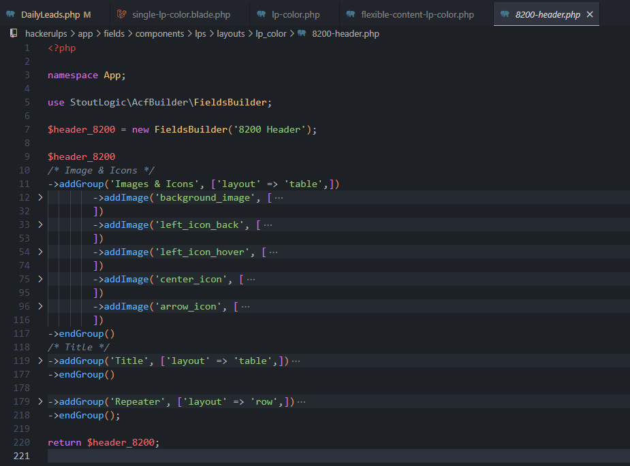Viewport: 630px width, 466px height.
Task: Click the PHP icon on lp-color.php tab
Action: tap(262, 14)
